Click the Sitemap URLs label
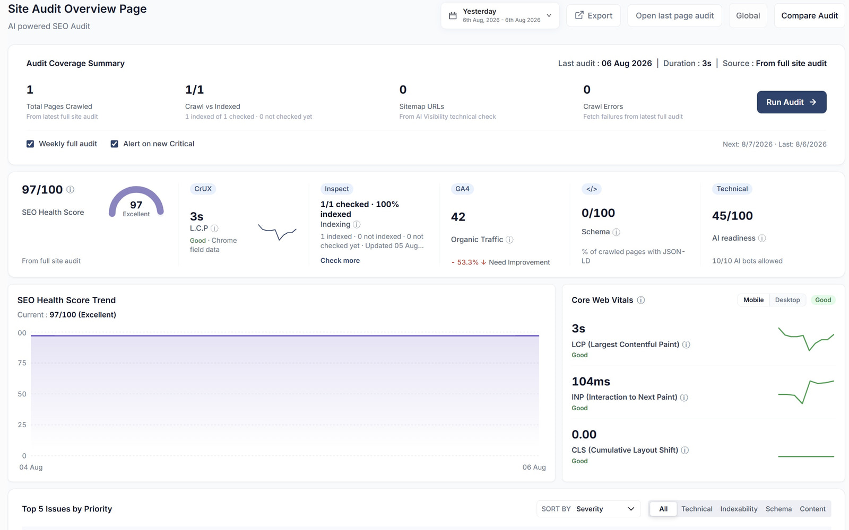849x530 pixels. pos(421,107)
